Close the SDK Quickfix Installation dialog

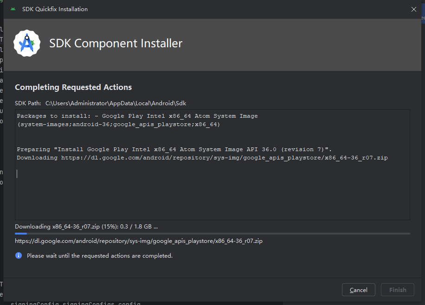(x=413, y=9)
